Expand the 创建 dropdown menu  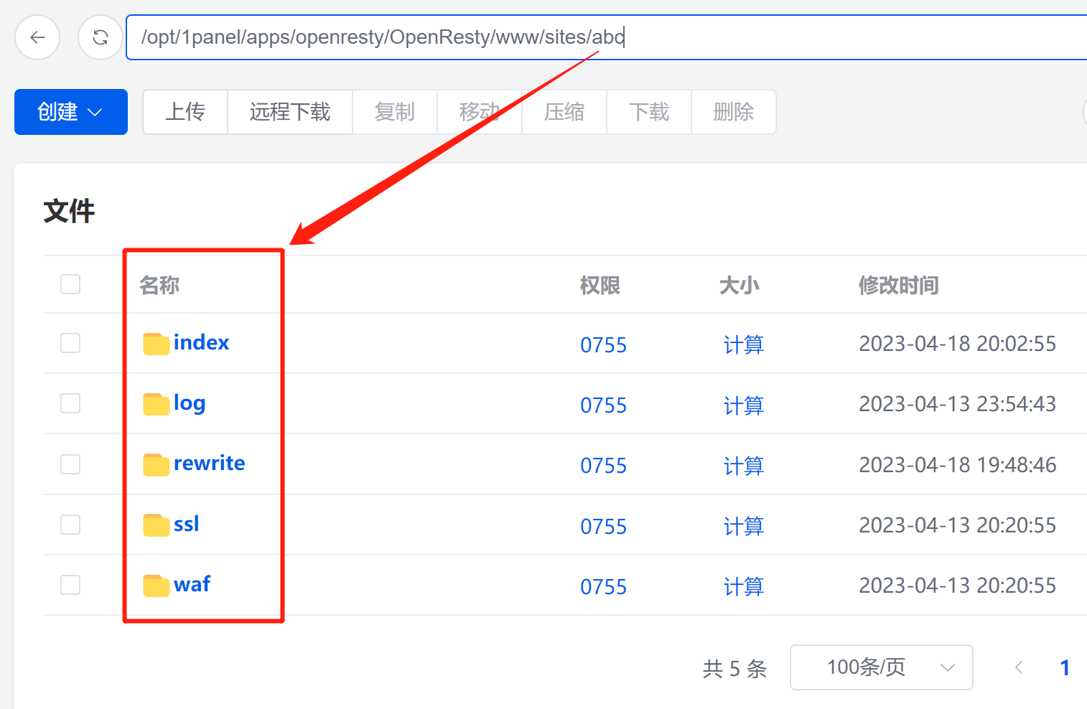pos(70,112)
